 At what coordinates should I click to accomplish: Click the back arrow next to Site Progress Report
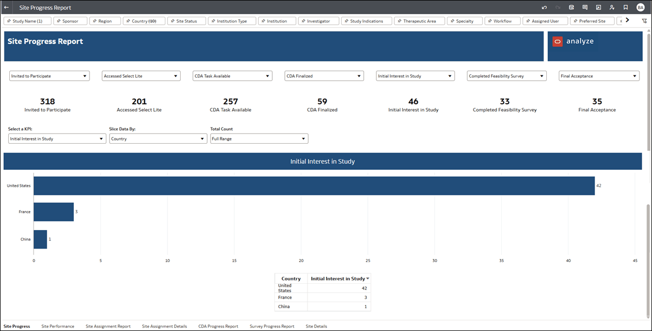tap(6, 7)
